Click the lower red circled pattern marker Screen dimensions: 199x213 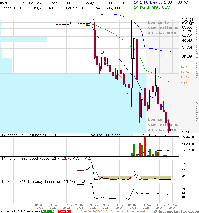coord(126,93)
